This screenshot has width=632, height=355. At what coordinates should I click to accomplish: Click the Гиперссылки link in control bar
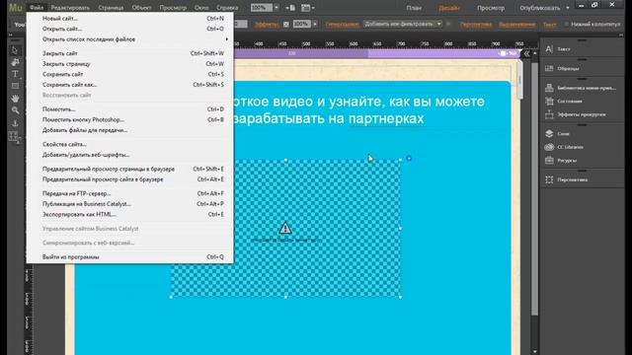click(342, 24)
